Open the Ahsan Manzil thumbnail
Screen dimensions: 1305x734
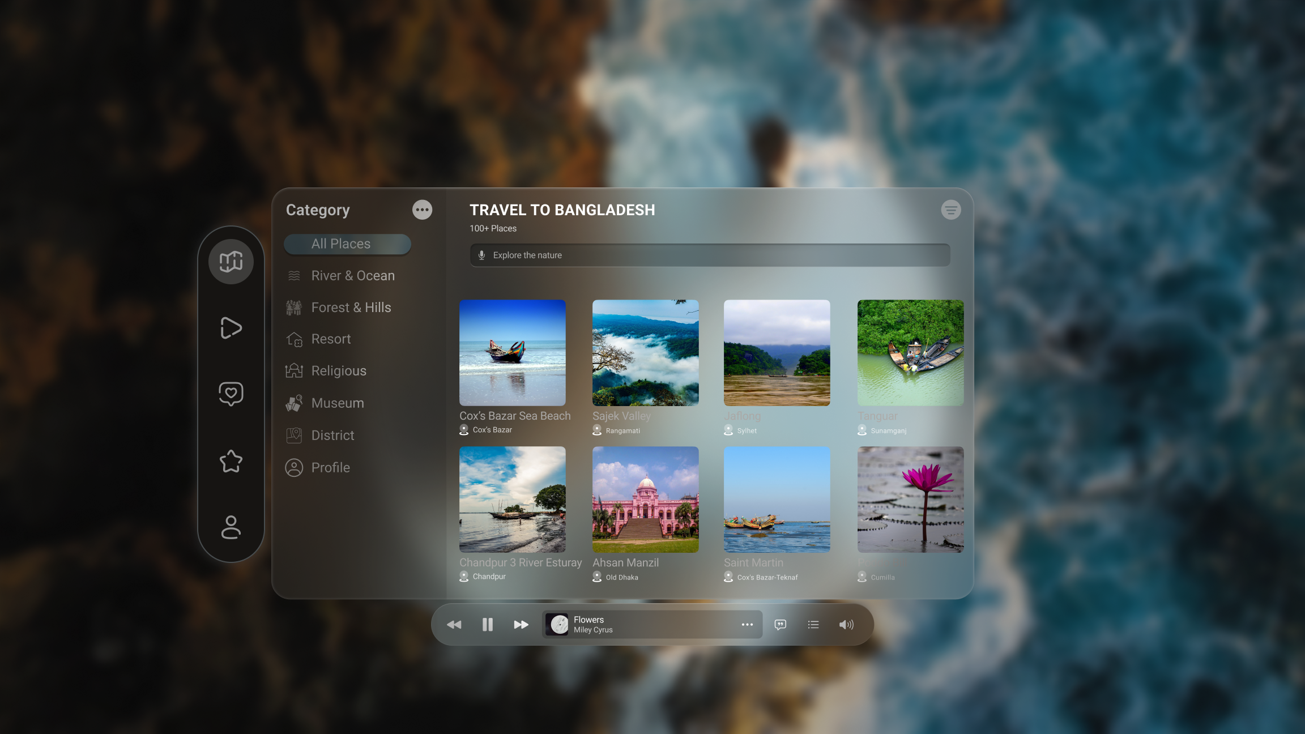click(645, 500)
